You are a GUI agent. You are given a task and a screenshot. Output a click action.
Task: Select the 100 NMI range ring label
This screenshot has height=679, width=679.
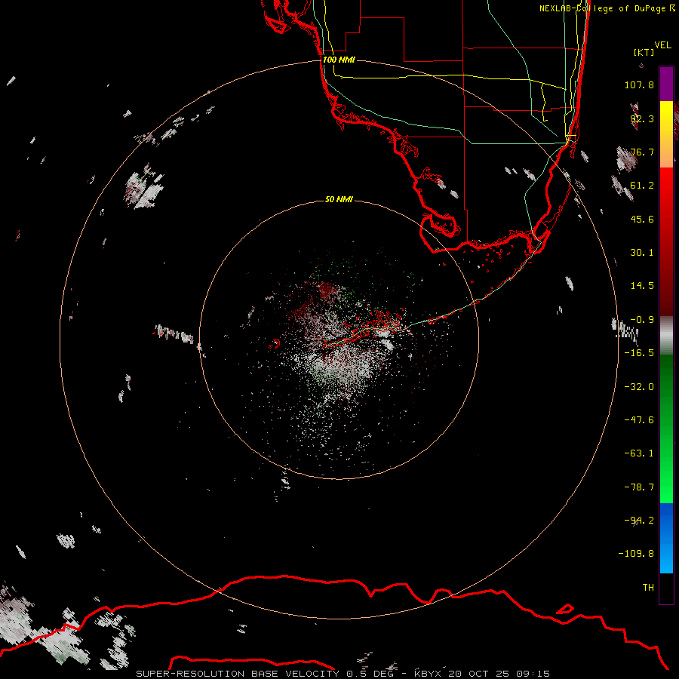pyautogui.click(x=339, y=60)
